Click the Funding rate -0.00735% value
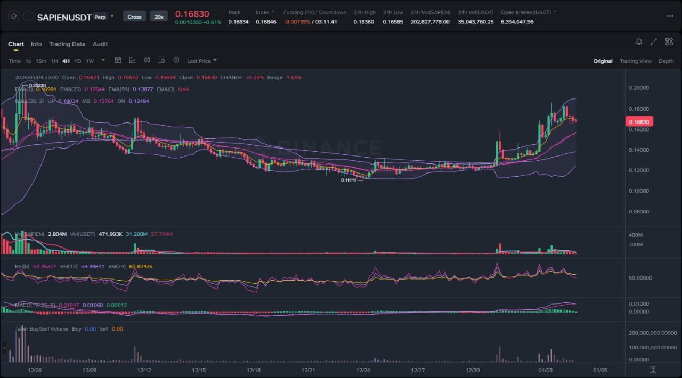 coord(297,22)
